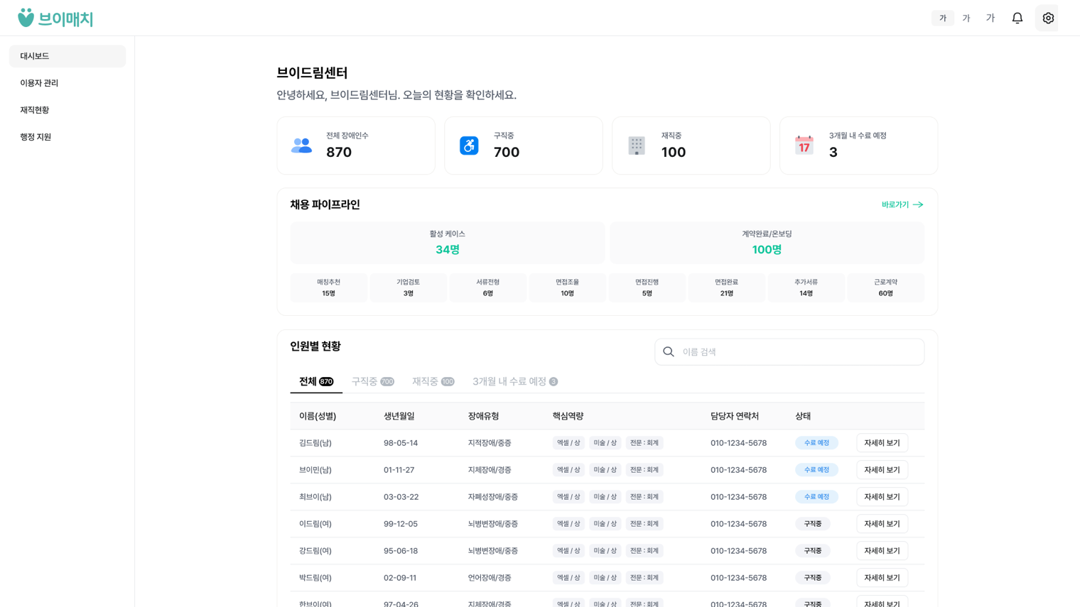Click the 매칭추천 15명 pipeline stage
The width and height of the screenshot is (1080, 607).
[328, 288]
